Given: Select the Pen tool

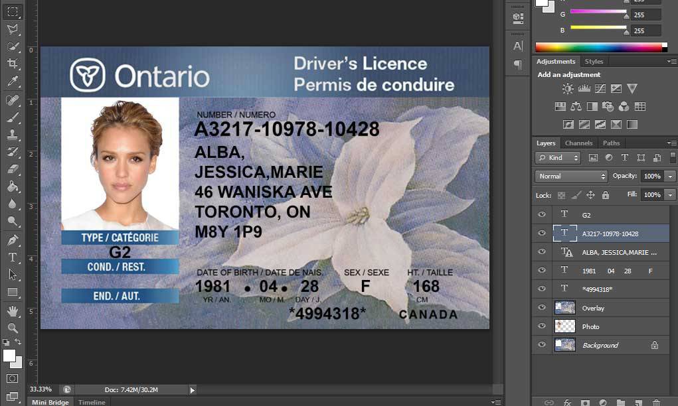Looking at the screenshot, I should (x=13, y=239).
